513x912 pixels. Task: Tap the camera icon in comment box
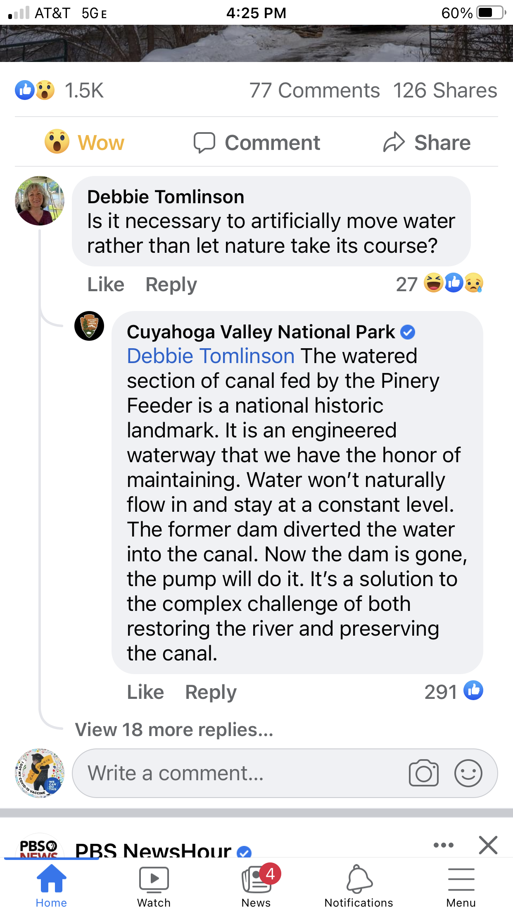(x=423, y=773)
